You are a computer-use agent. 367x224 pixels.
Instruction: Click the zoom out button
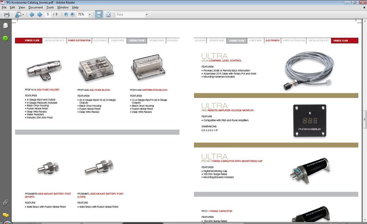point(66,14)
